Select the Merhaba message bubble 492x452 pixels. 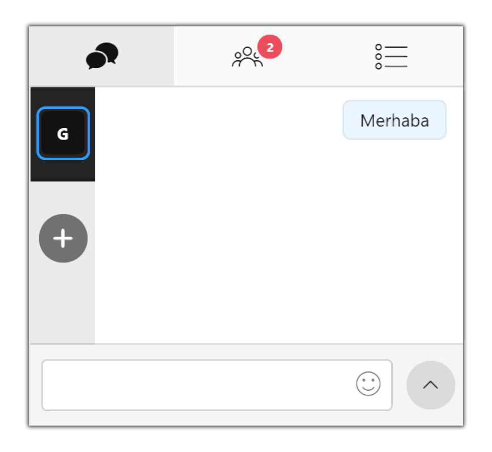(395, 120)
